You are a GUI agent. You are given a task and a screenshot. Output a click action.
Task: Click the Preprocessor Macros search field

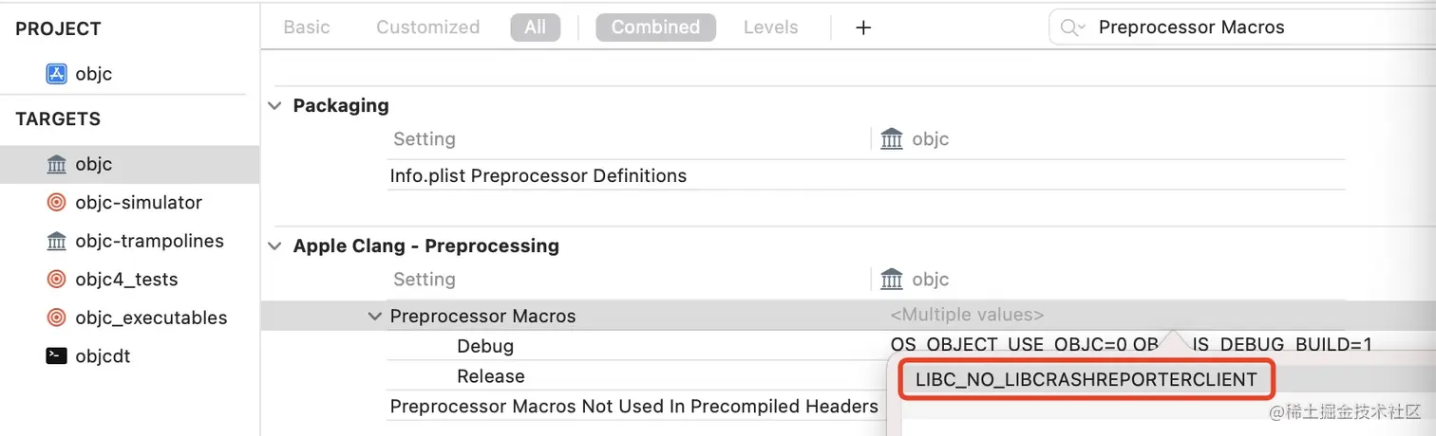pyautogui.click(x=1235, y=27)
